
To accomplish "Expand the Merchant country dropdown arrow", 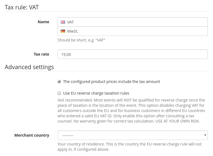I will pos(205,135).
